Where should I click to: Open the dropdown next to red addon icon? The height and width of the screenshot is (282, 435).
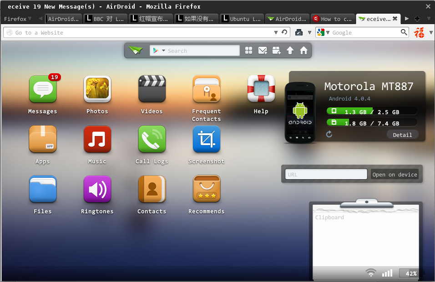coord(431,32)
